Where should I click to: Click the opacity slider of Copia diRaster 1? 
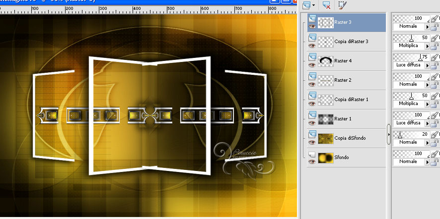[x=411, y=96]
